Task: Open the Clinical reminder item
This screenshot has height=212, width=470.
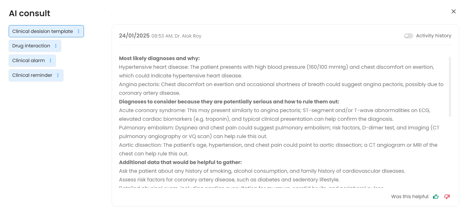Action: pyautogui.click(x=32, y=75)
